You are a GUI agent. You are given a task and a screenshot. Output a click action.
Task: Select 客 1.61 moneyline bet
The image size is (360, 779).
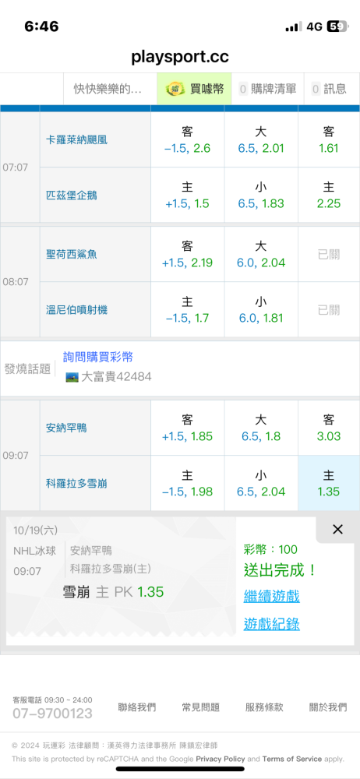(x=329, y=139)
